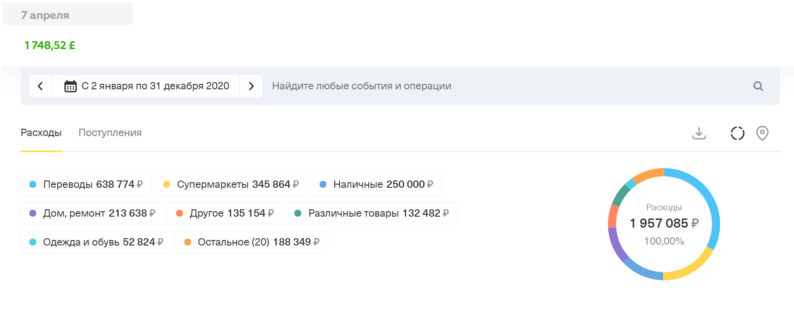Select the Расходы tab
Viewport: 794px width, 322px height.
pyautogui.click(x=41, y=133)
